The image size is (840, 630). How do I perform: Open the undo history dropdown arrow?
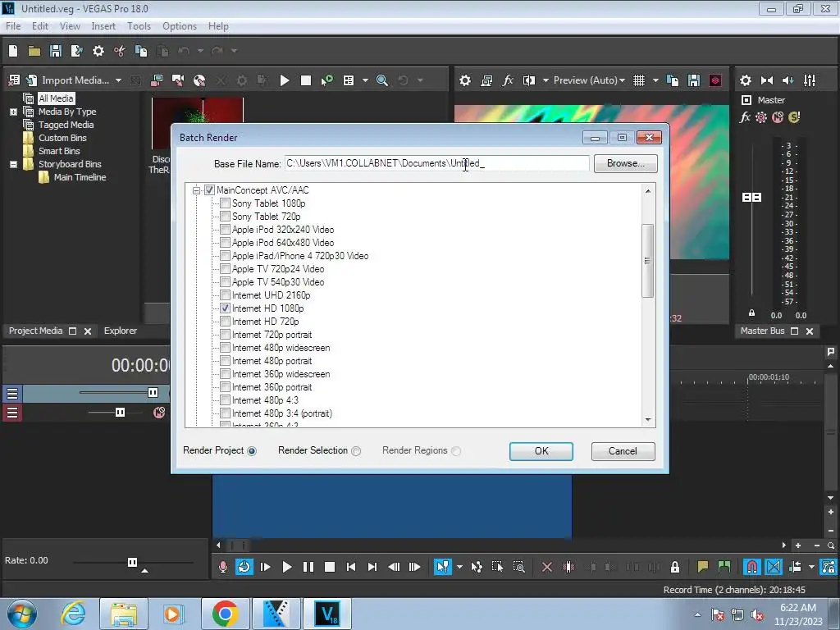(x=200, y=51)
